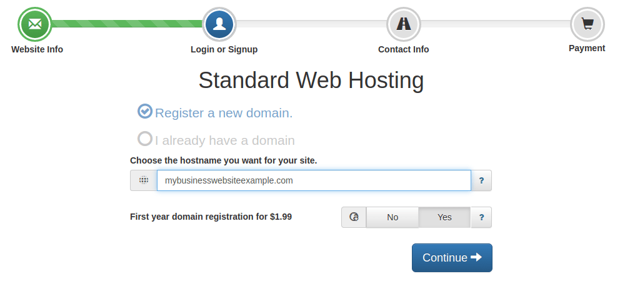Choose No for first year domain registration
Screen dimensions: 625x289
pyautogui.click(x=392, y=217)
